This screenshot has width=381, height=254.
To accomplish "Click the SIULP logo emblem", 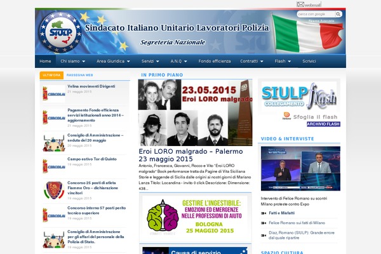I will (x=60, y=32).
